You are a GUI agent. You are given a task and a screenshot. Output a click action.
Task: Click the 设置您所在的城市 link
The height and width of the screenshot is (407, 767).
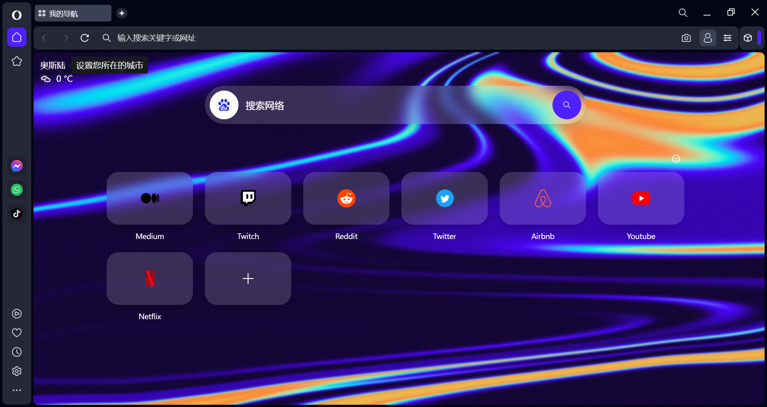(109, 65)
